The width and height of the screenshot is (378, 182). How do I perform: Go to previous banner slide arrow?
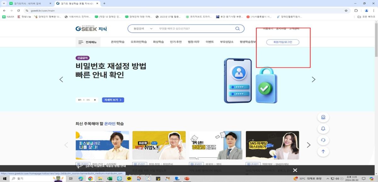click(x=61, y=80)
